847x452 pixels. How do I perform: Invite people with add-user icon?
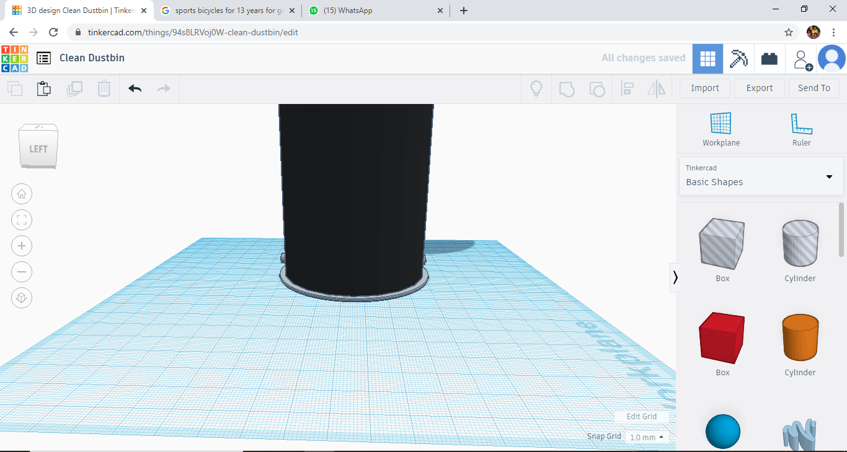[x=802, y=59]
